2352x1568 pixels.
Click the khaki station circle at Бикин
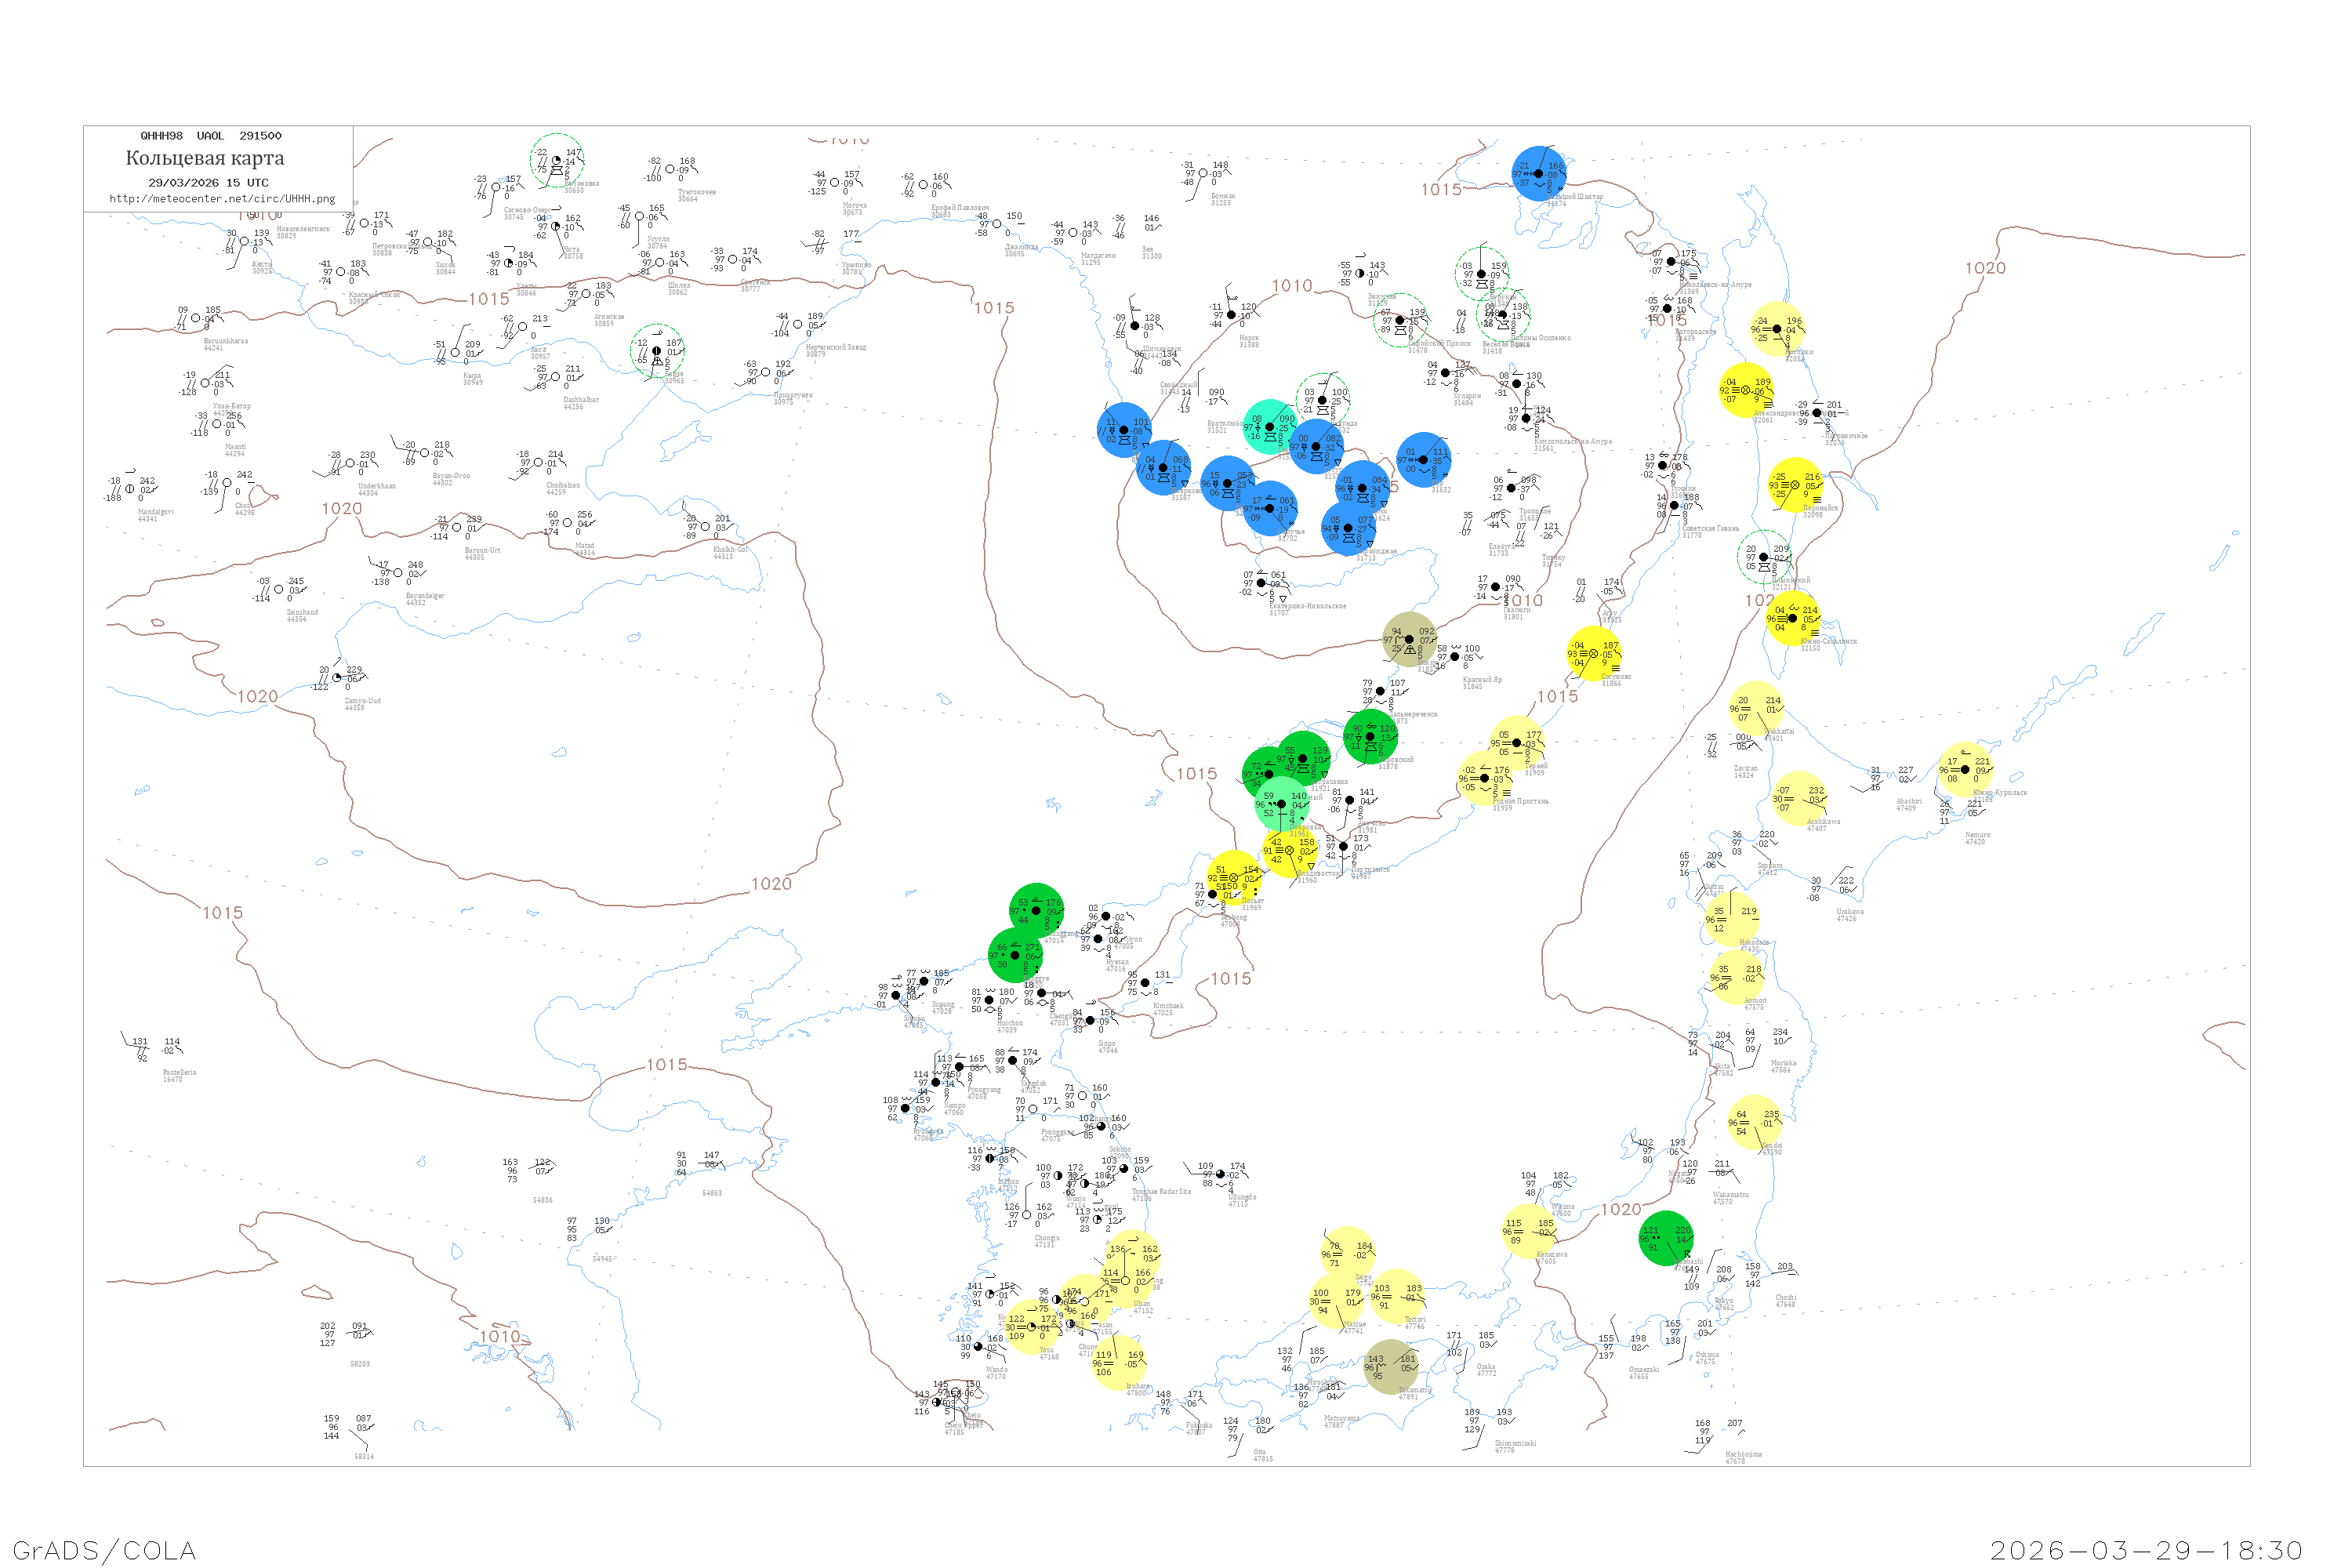(1409, 639)
